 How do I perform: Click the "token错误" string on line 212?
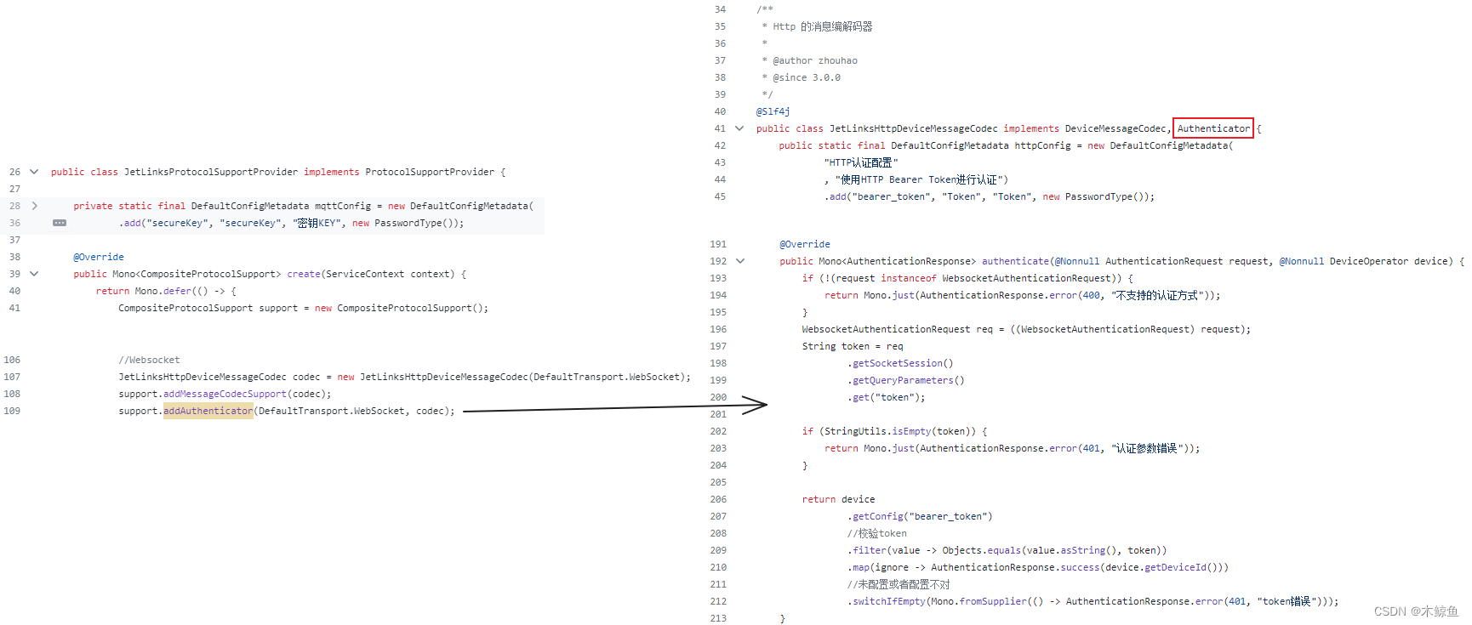pos(1287,601)
